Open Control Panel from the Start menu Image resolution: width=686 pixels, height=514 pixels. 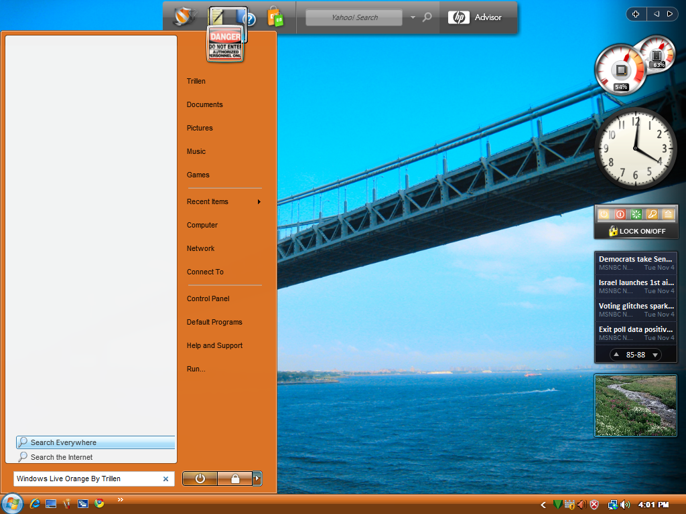[208, 298]
